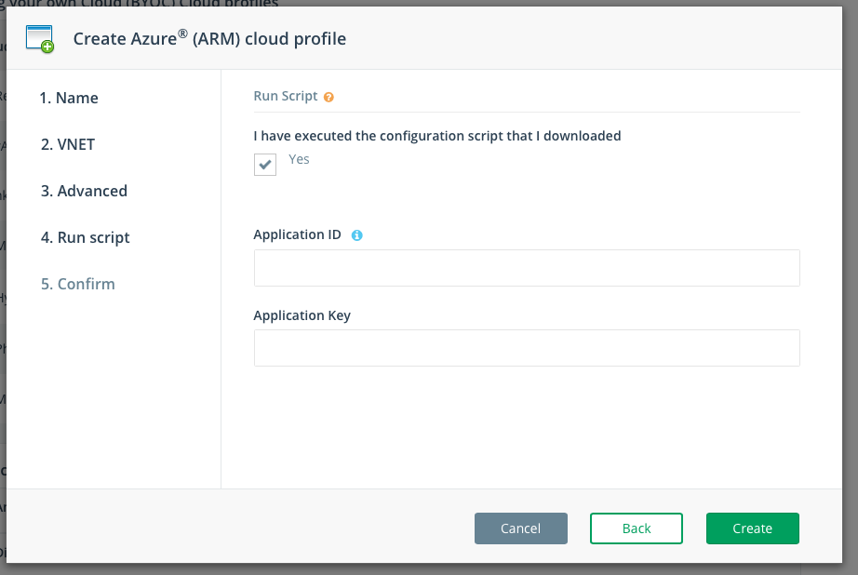Click the Cancel button
Viewport: 858px width, 575px height.
pyautogui.click(x=521, y=528)
